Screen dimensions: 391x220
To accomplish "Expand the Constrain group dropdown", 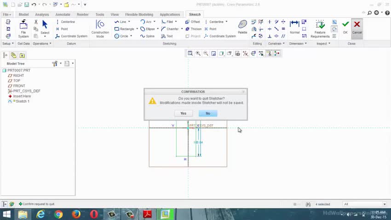I will coord(276,44).
